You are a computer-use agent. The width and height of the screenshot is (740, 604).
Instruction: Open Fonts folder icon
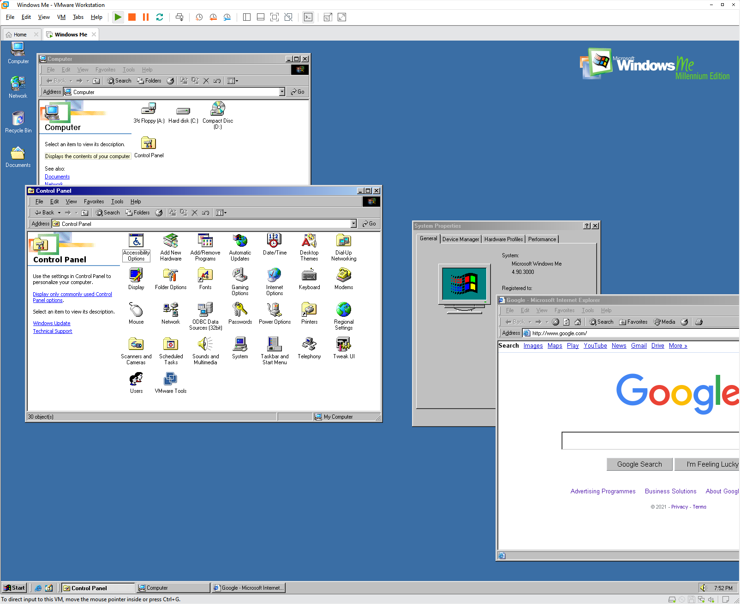pyautogui.click(x=205, y=279)
